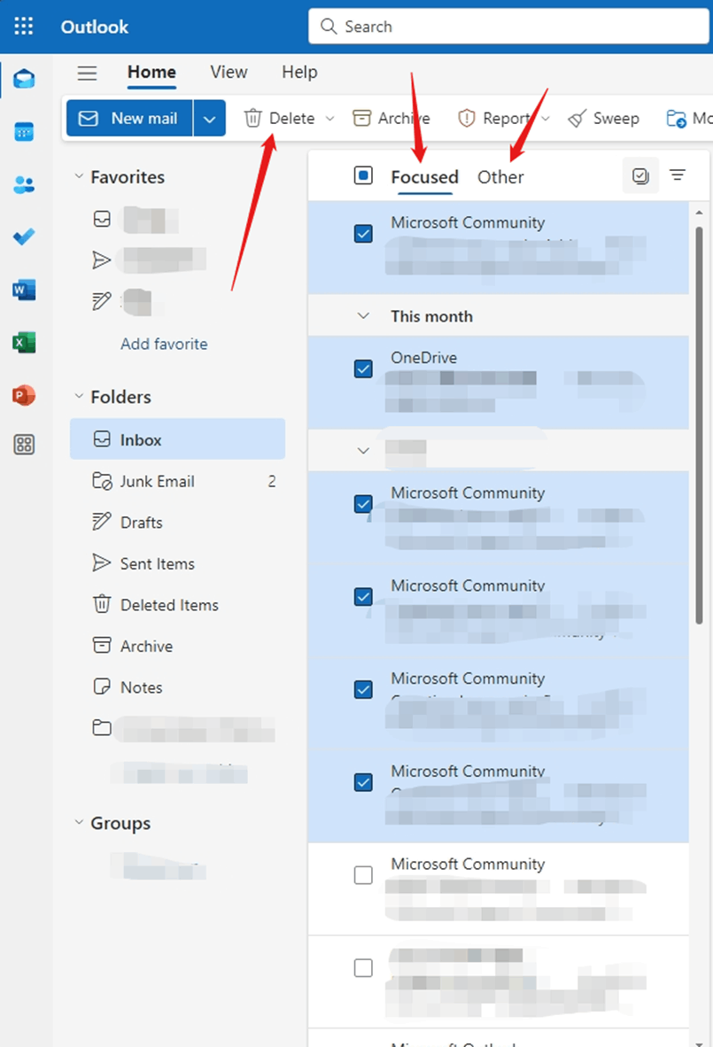Screen dimensions: 713x1047
Task: Collapse the Favorites section
Action: tap(79, 176)
